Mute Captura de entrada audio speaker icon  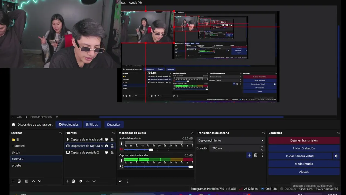pyautogui.click(x=121, y=167)
